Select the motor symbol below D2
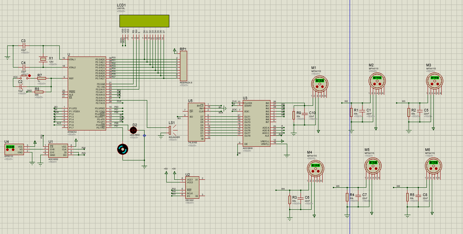This screenshot has width=463, height=234. pos(123,150)
